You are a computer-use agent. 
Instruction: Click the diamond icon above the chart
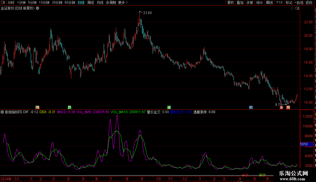point(292,8)
